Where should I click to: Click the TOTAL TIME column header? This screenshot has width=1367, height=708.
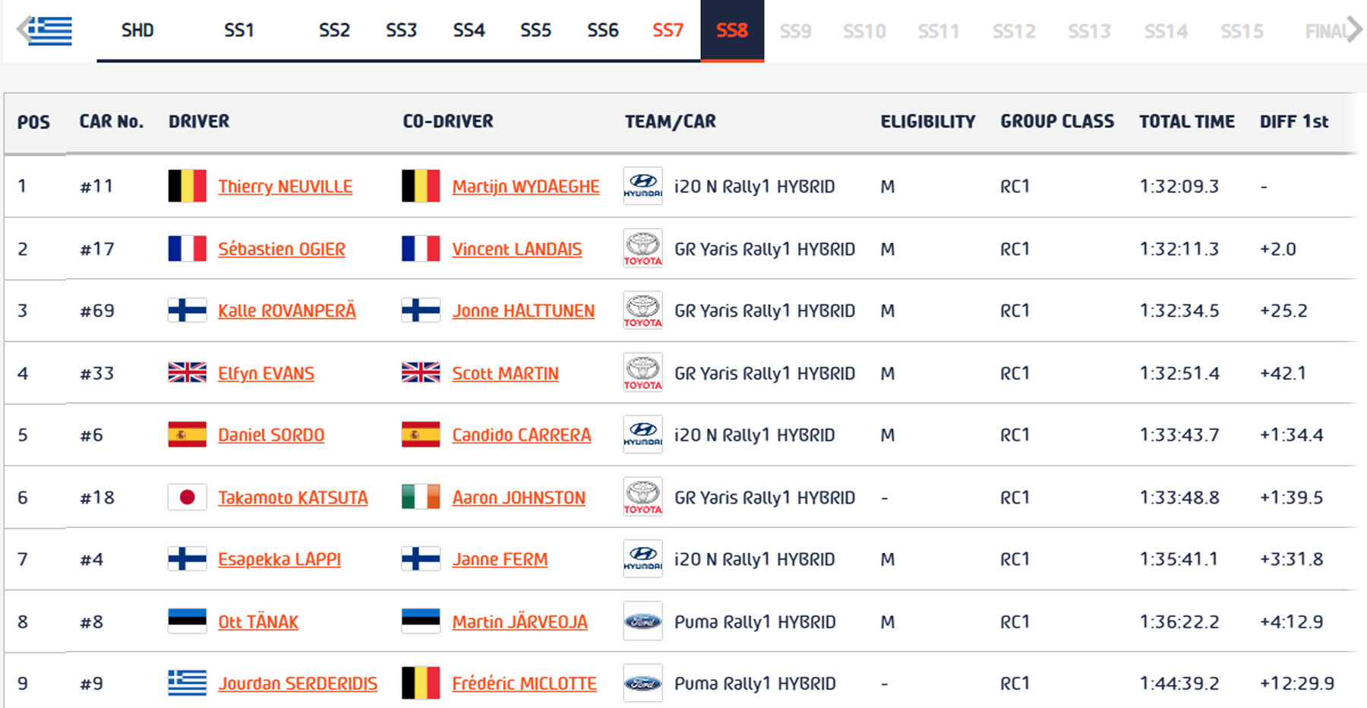(x=1186, y=122)
